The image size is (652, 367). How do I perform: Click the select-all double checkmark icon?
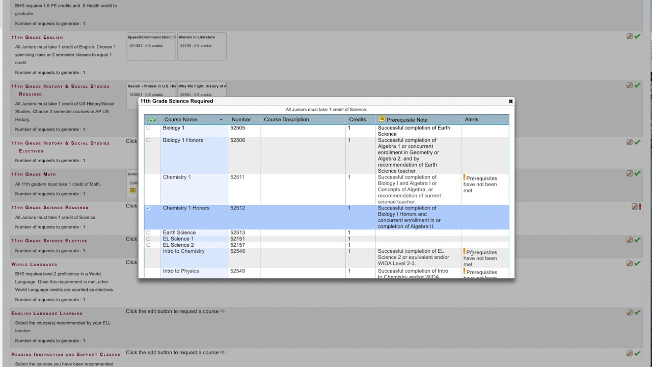[152, 120]
